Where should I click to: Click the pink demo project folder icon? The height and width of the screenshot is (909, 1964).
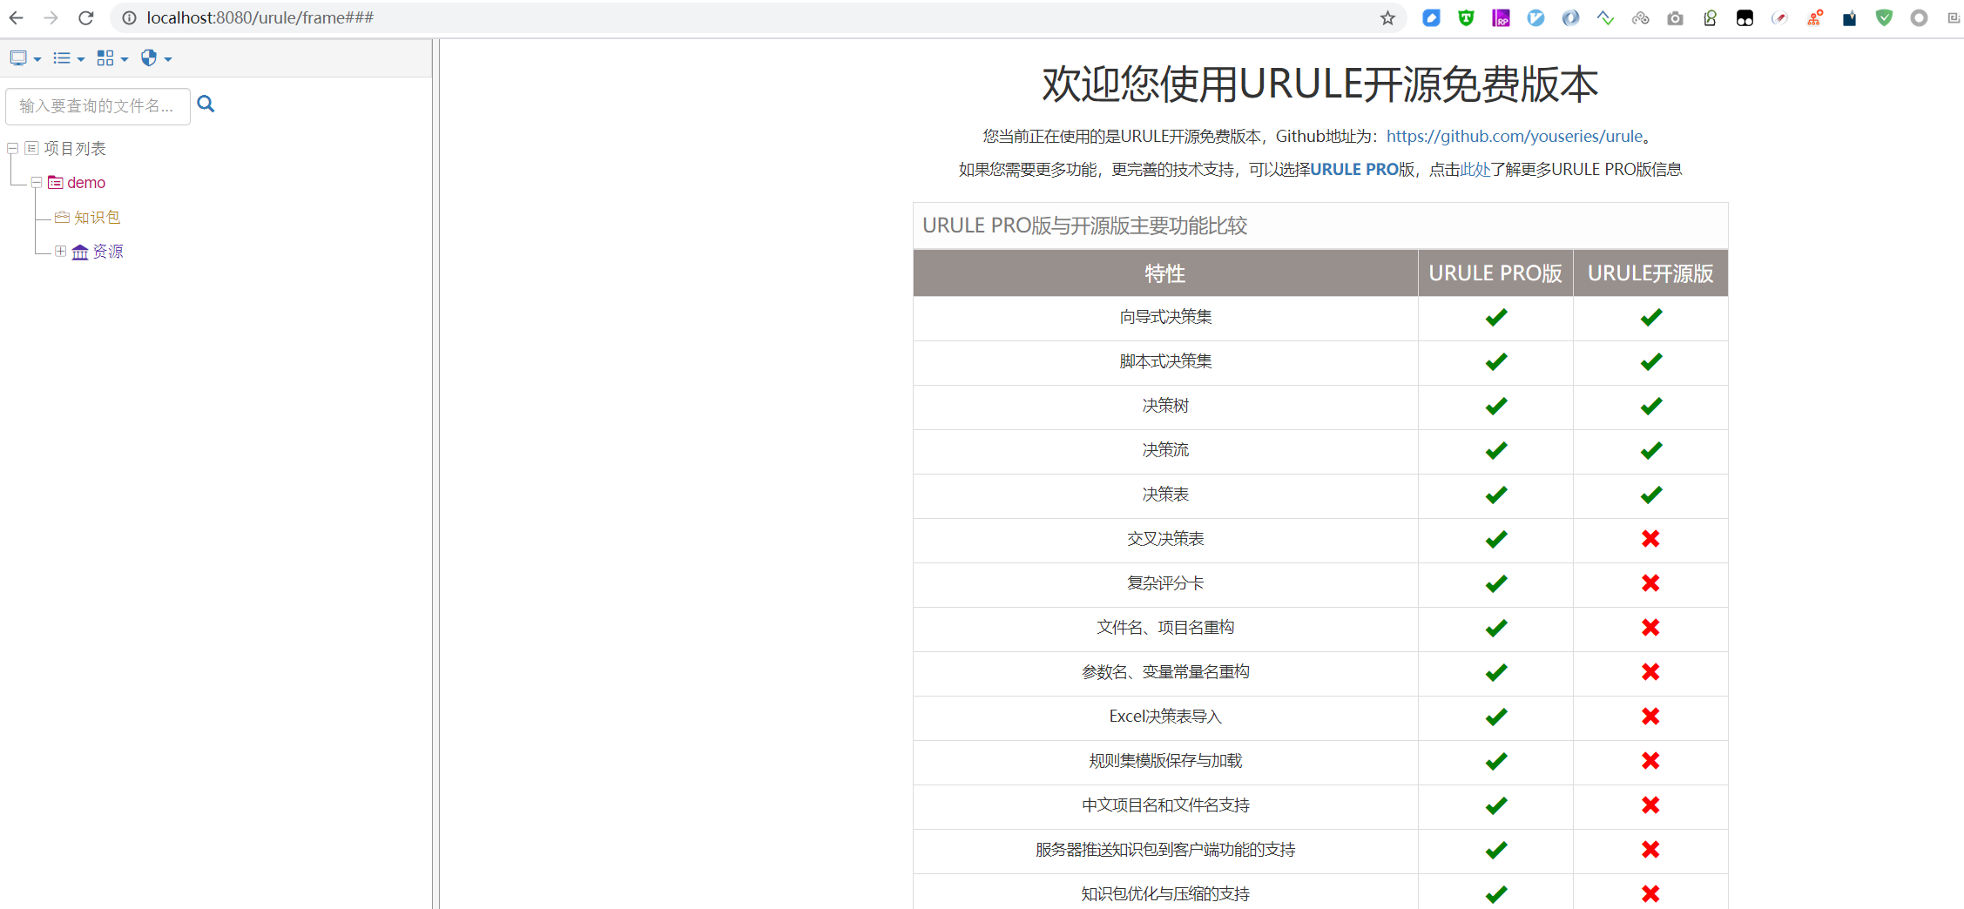tap(56, 183)
